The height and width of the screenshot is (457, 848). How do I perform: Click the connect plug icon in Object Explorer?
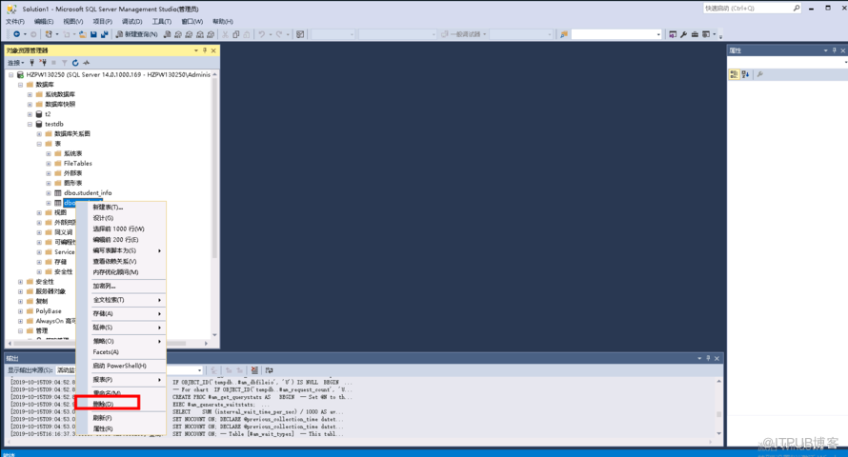(31, 63)
